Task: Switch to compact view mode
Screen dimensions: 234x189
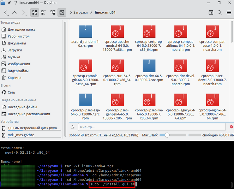Action: pos(44,13)
